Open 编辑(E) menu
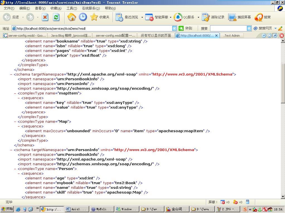The width and height of the screenshot is (285, 213). point(25,8)
